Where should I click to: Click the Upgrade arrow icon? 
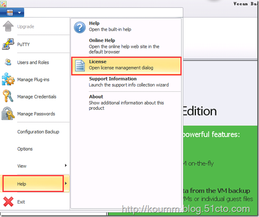pos(8,26)
